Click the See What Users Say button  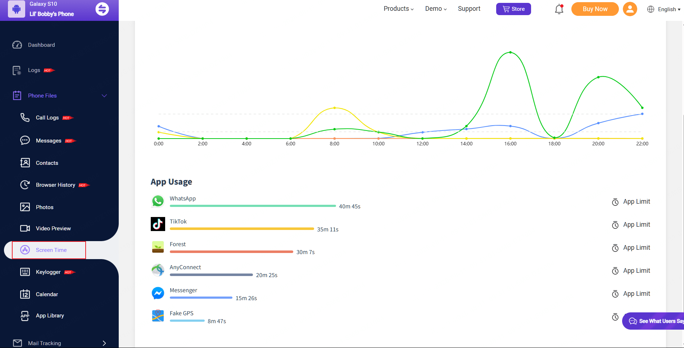[x=653, y=321]
